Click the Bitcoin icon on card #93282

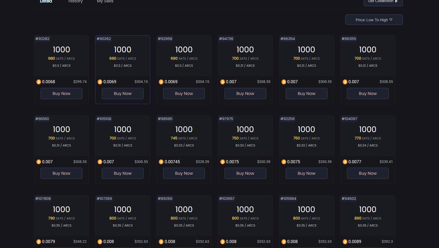click(38, 82)
